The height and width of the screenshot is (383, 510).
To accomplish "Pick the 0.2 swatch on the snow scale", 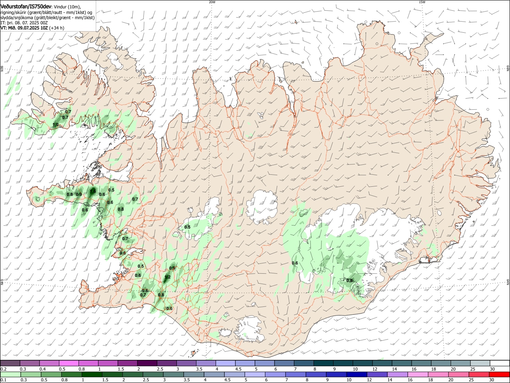I will coord(10,363).
